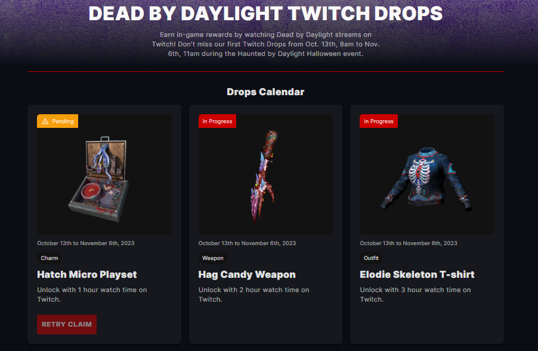Click the Dead by Daylight Twitch Drops headline
The height and width of the screenshot is (351, 538).
[x=265, y=13]
